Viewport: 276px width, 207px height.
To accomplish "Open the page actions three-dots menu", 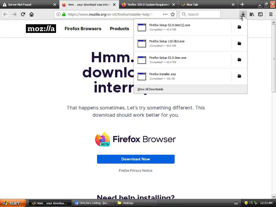I will pyautogui.click(x=165, y=14).
